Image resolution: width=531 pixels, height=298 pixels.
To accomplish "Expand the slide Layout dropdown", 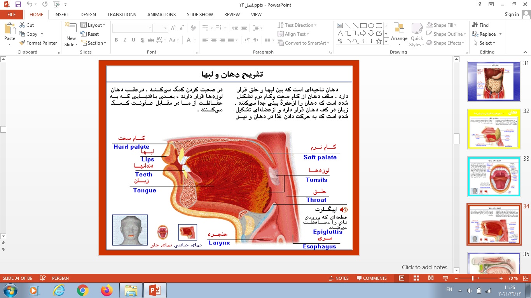I will [93, 25].
